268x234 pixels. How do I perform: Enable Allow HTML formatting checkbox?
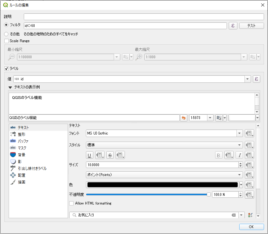[x=71, y=203]
